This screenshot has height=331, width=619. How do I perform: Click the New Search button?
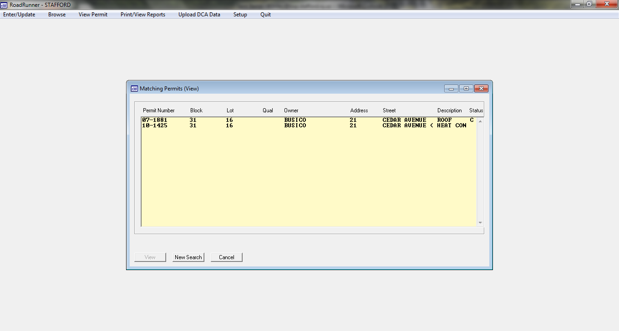[188, 257]
